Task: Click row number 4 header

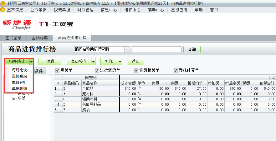Action: click(x=58, y=105)
